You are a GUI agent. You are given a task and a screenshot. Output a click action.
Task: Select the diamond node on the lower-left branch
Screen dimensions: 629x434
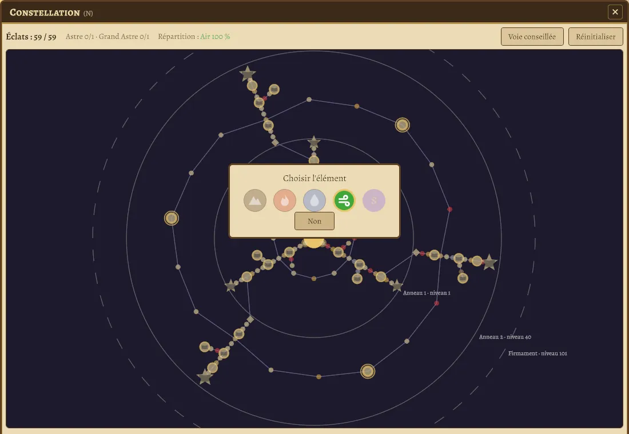click(x=250, y=319)
